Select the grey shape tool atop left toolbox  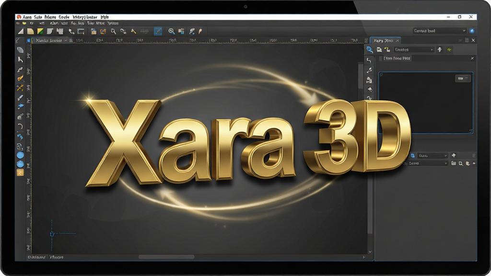(x=20, y=50)
